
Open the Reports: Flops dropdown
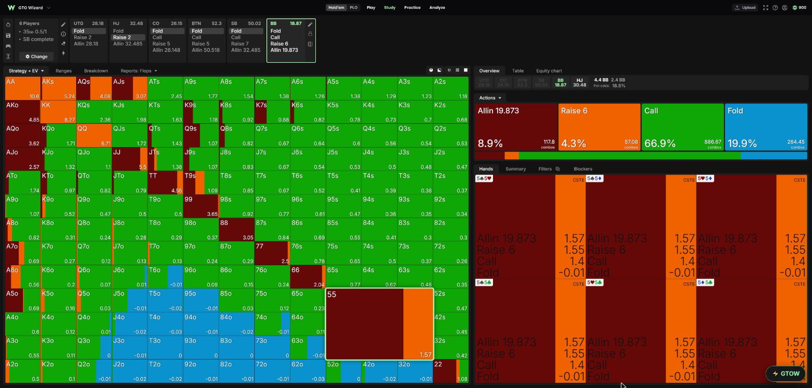139,70
